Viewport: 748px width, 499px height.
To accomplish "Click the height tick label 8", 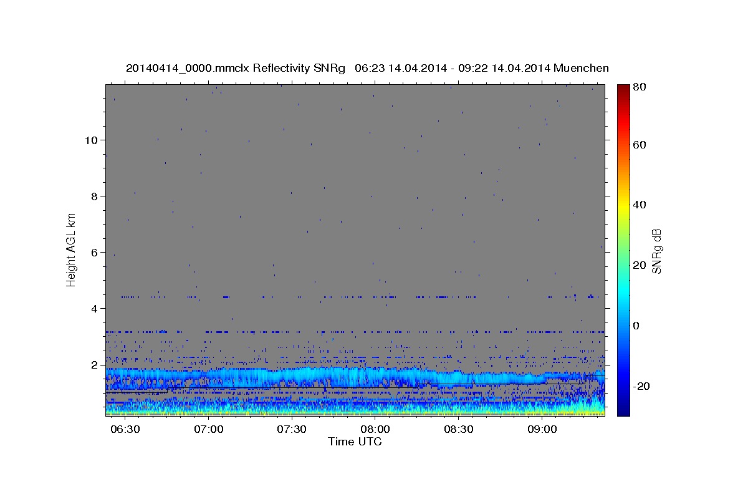I will pos(95,196).
